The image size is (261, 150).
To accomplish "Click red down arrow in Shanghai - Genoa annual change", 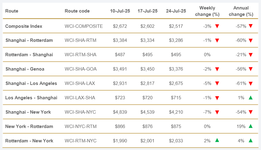I will tap(250, 69).
